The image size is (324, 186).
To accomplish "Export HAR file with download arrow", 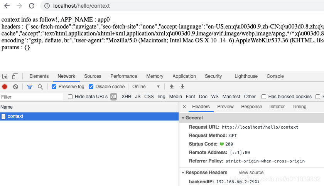I will click(182, 87).
